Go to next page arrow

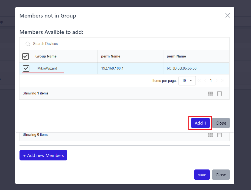[x=216, y=81]
